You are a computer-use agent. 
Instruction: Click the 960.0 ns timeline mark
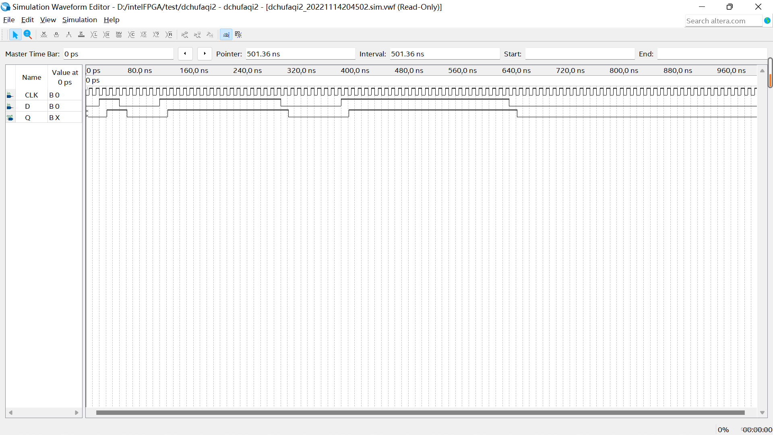(731, 70)
